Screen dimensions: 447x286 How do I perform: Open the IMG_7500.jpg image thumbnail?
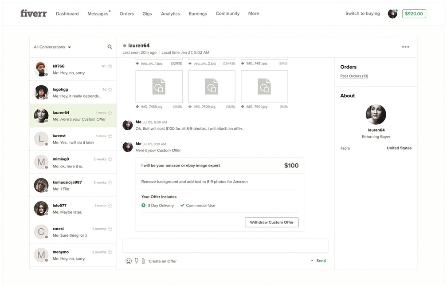click(212, 87)
